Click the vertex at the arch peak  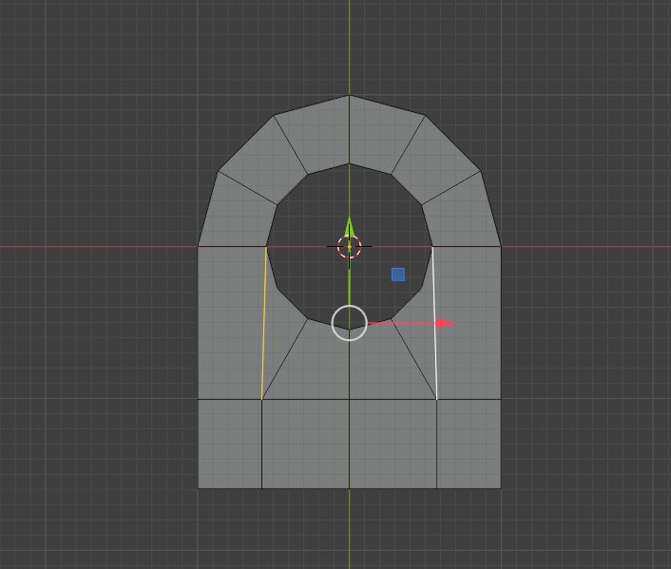coord(349,95)
